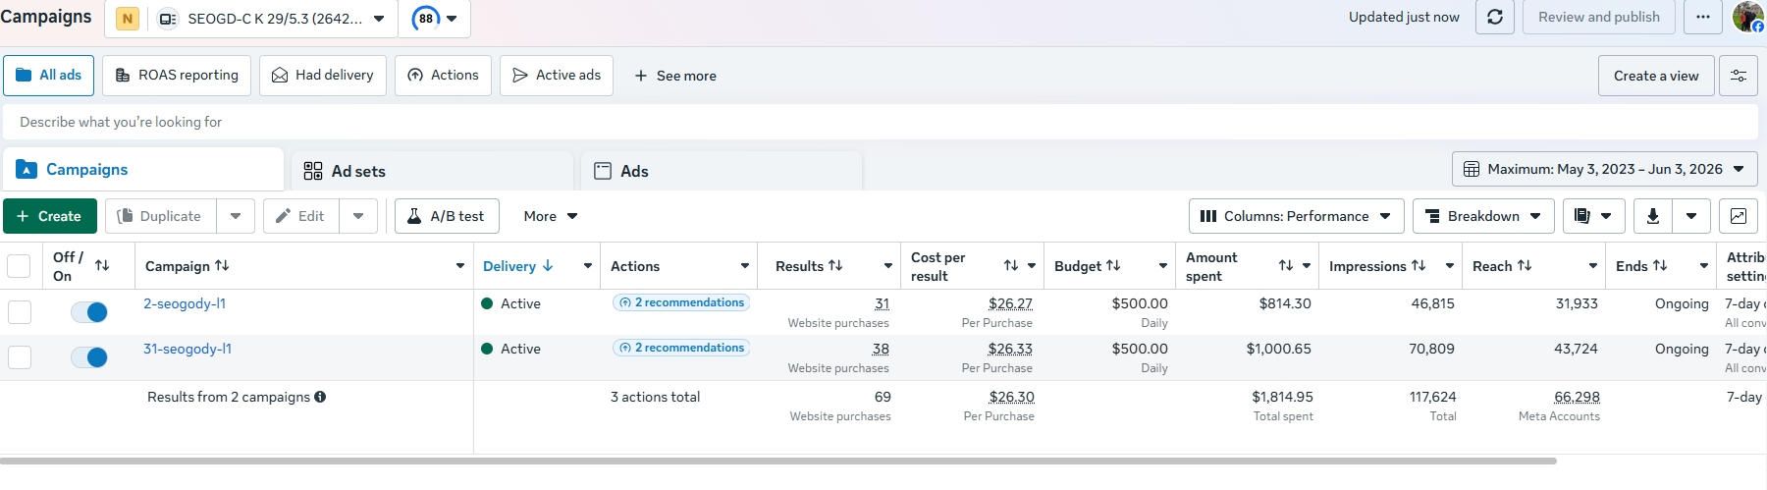View 2 recommendations for 2-seogody-l1
This screenshot has width=1767, height=490.
[x=681, y=302]
